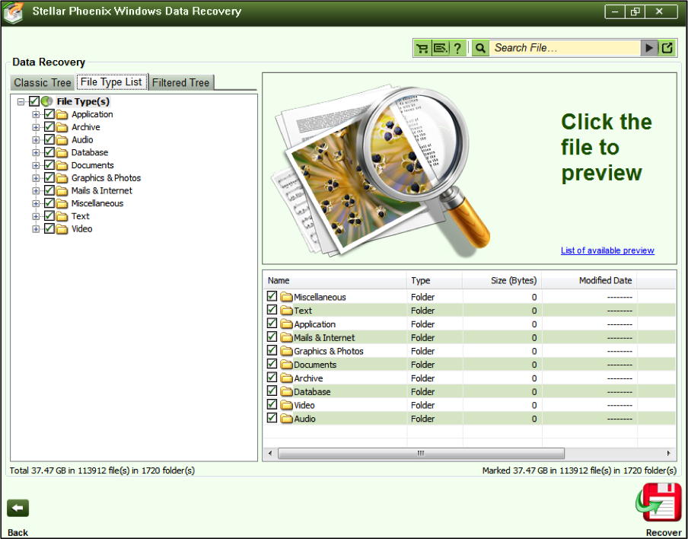Expand the Documents tree node
The image size is (688, 539).
click(x=36, y=165)
